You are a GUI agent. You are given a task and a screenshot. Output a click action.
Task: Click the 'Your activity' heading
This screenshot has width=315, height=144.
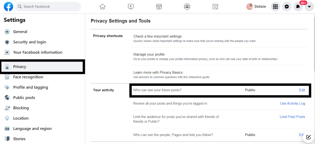(x=103, y=90)
